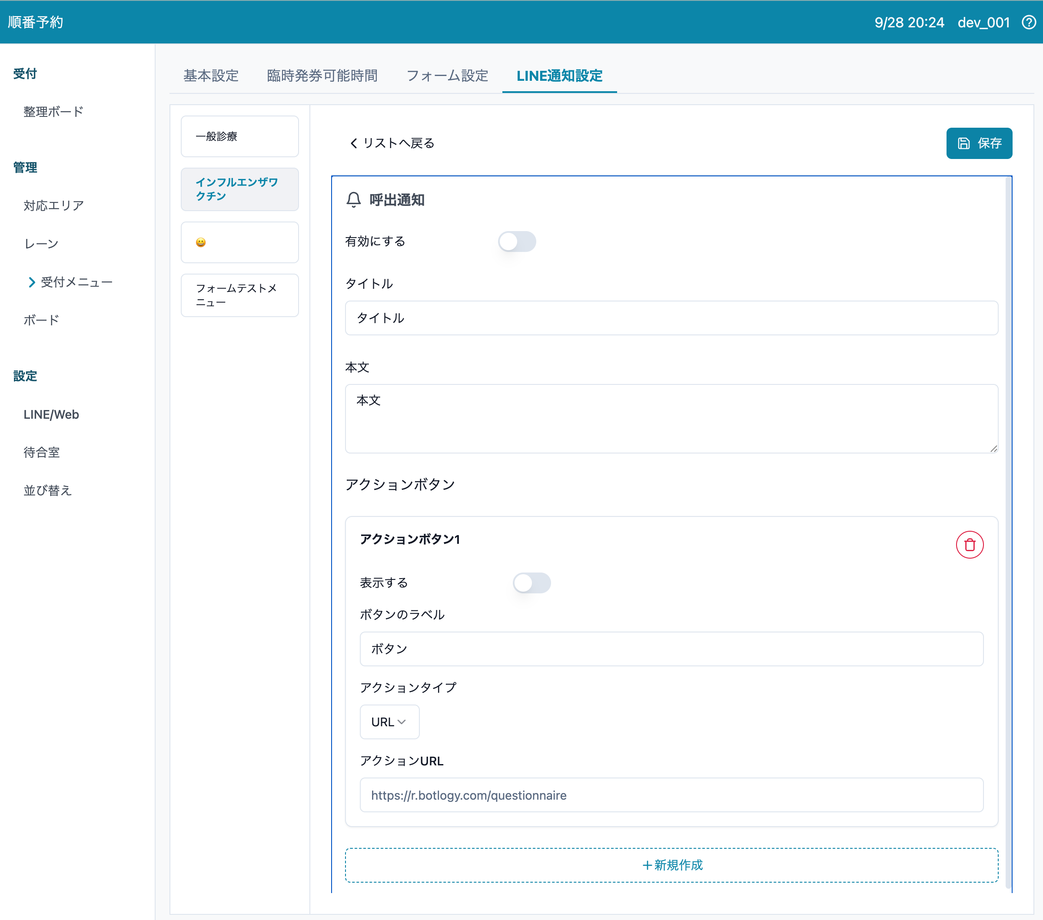1043x920 pixels.
Task: Click the floppy disk save icon
Action: [x=963, y=143]
